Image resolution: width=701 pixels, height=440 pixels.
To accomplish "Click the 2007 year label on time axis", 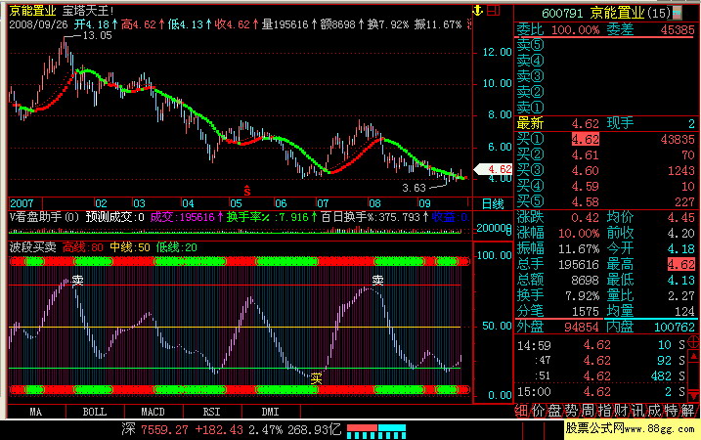I will pyautogui.click(x=22, y=203).
